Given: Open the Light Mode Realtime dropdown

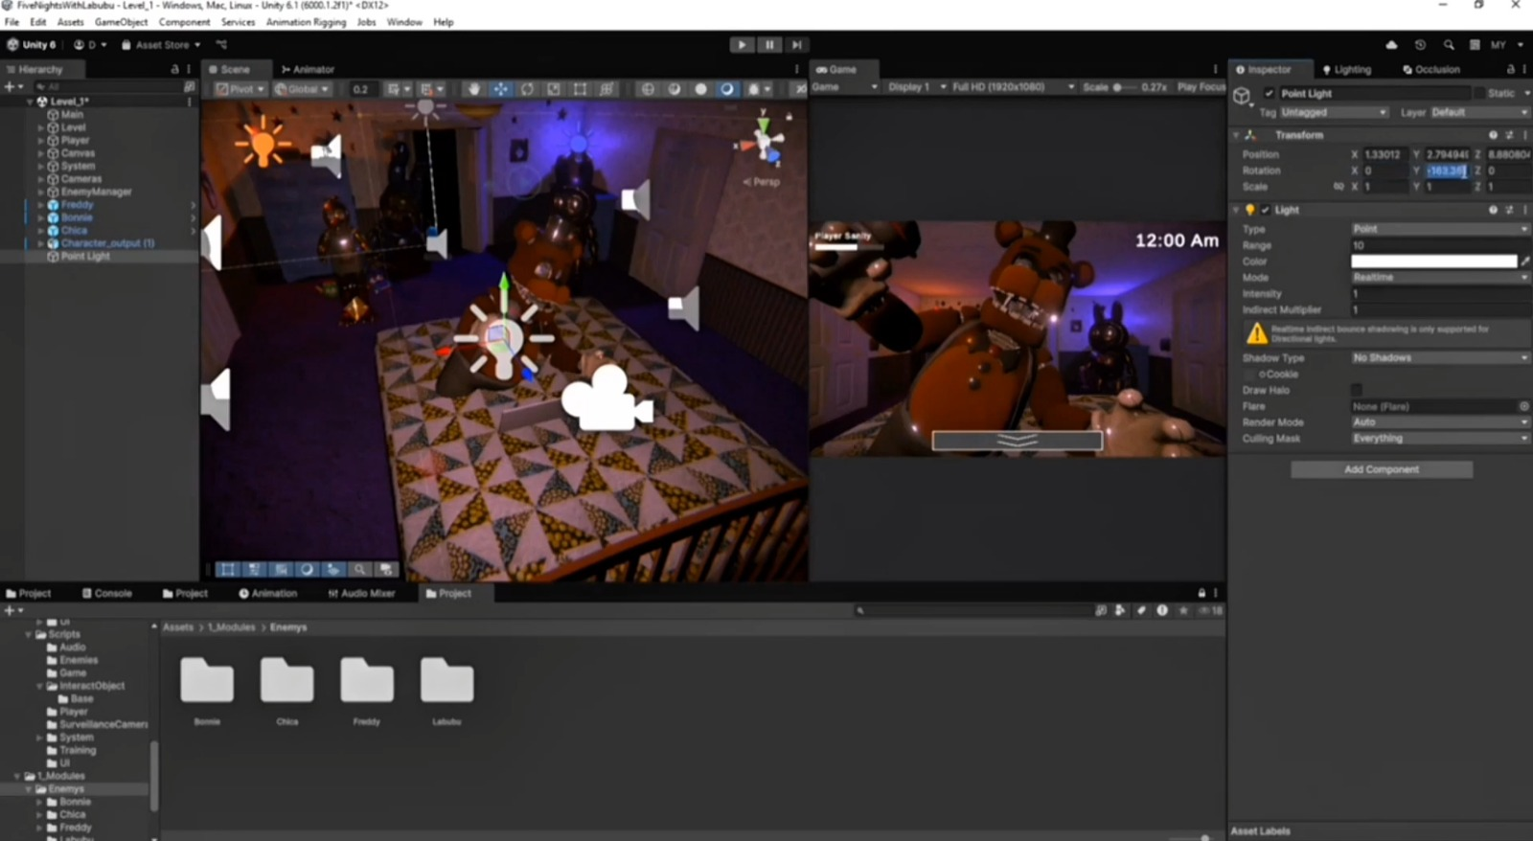Looking at the screenshot, I should (x=1441, y=278).
